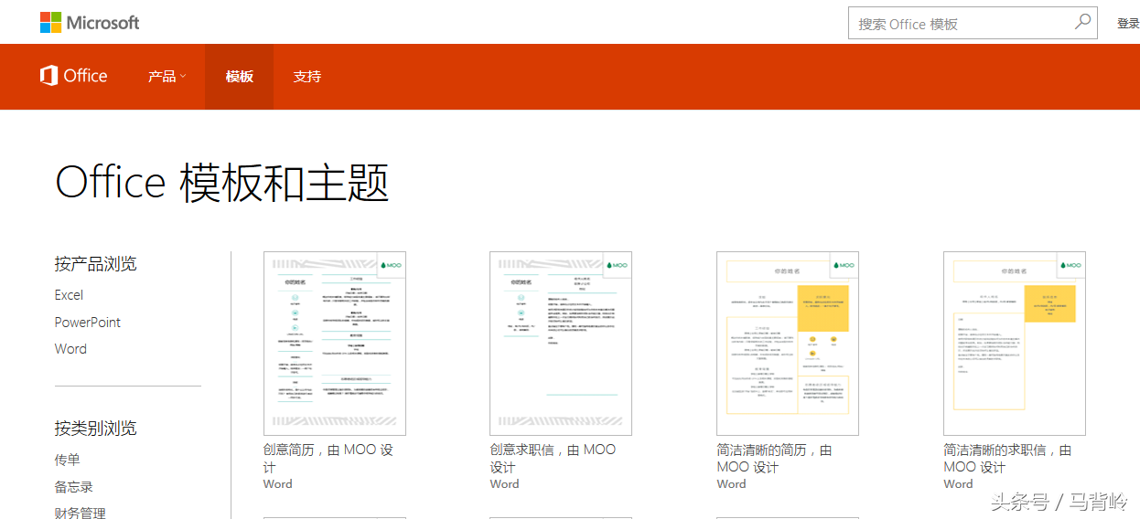Open the 支持 menu item
Screen dimensions: 1140x519
coord(307,77)
